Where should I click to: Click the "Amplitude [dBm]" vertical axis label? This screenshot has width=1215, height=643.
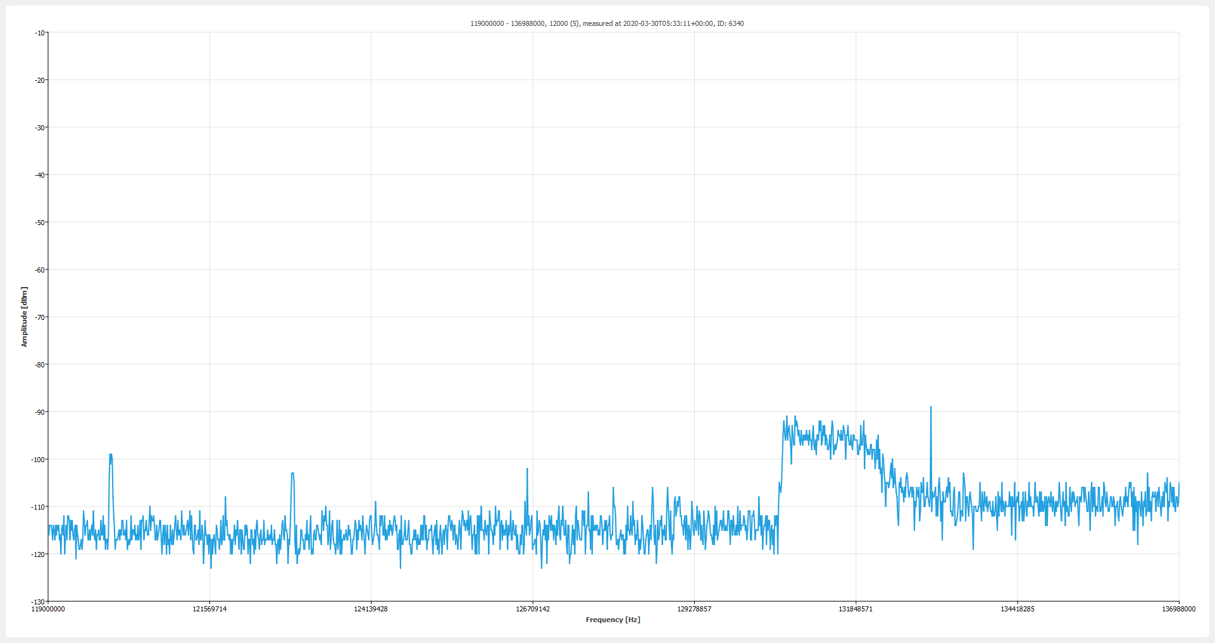24,317
